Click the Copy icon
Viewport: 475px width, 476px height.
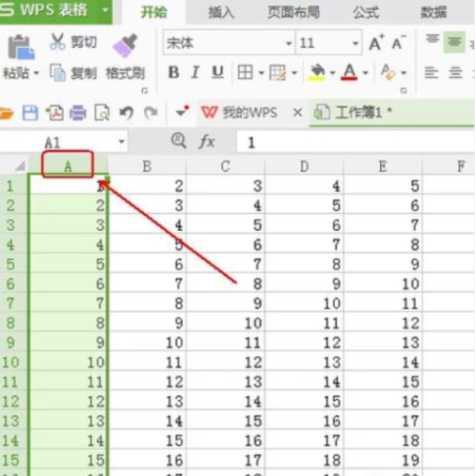click(x=57, y=72)
